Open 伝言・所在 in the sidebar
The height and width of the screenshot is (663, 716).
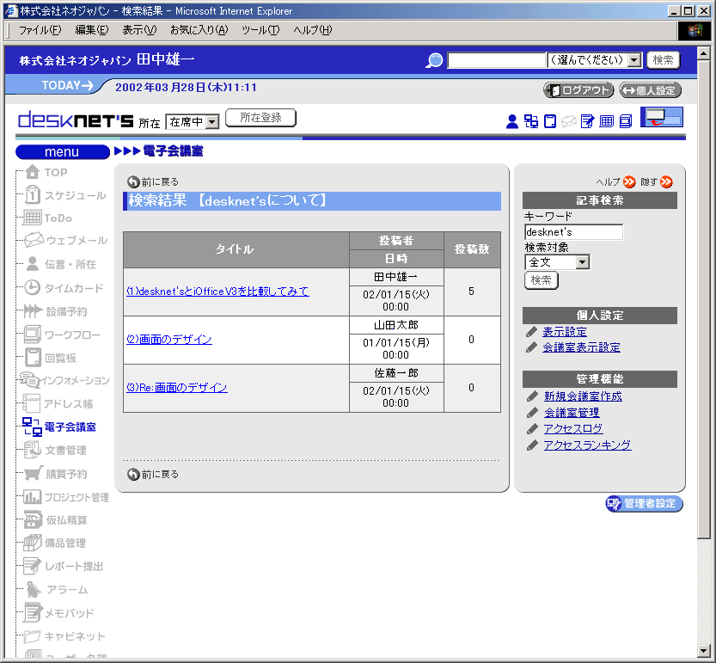point(60,264)
